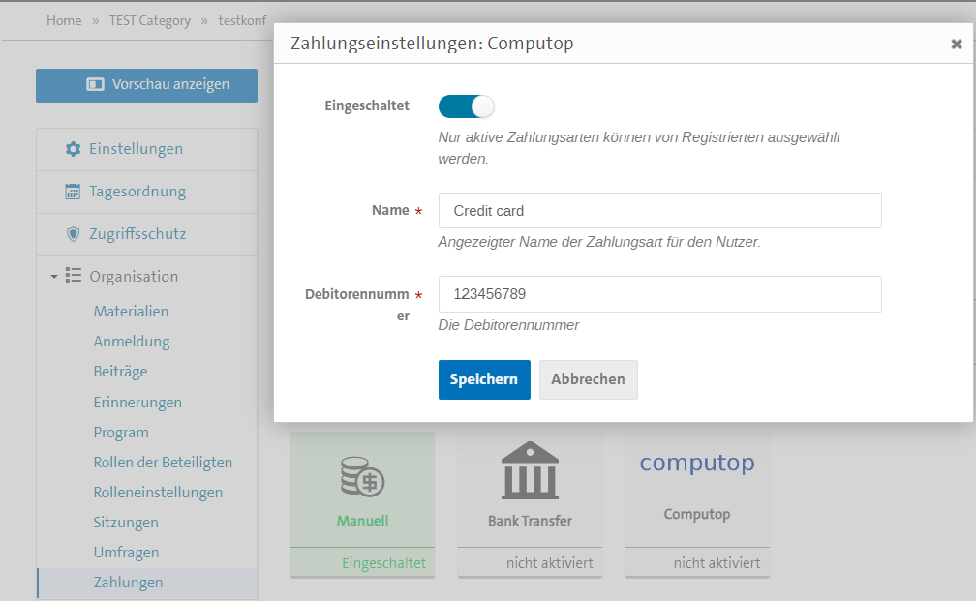Open the Erinnerungen submenu link
The height and width of the screenshot is (601, 976).
[137, 402]
